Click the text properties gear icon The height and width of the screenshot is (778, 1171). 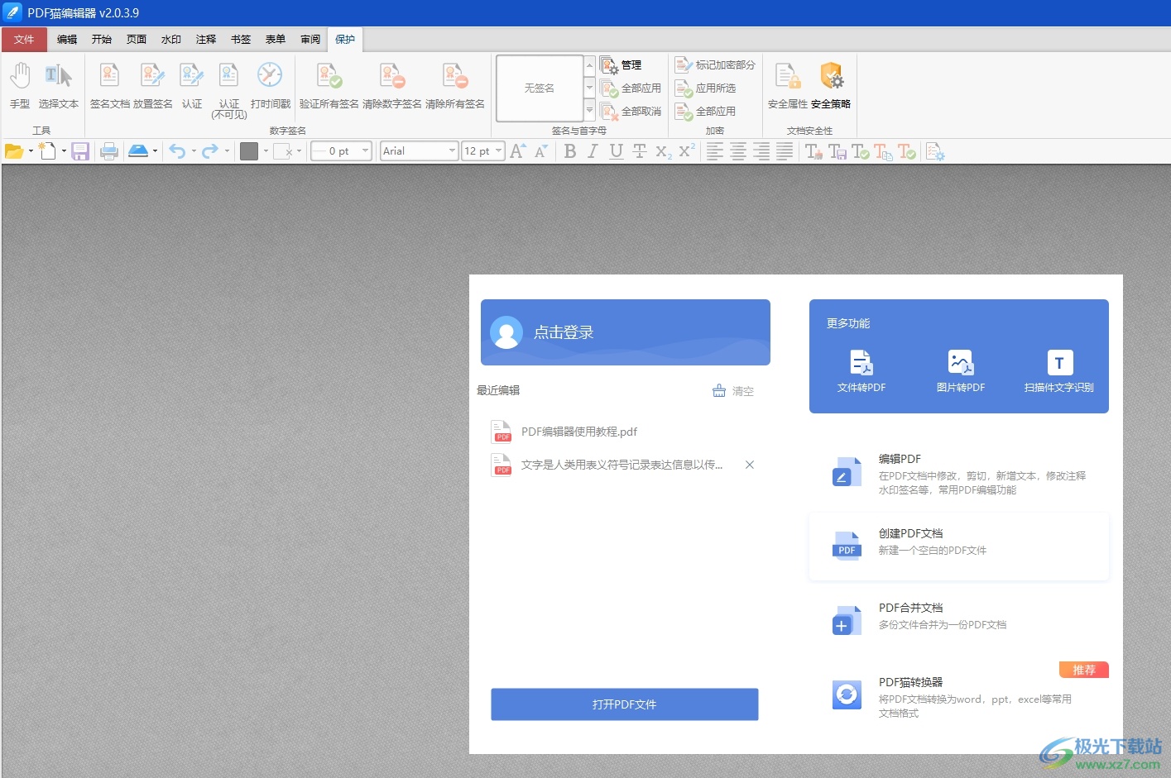935,151
